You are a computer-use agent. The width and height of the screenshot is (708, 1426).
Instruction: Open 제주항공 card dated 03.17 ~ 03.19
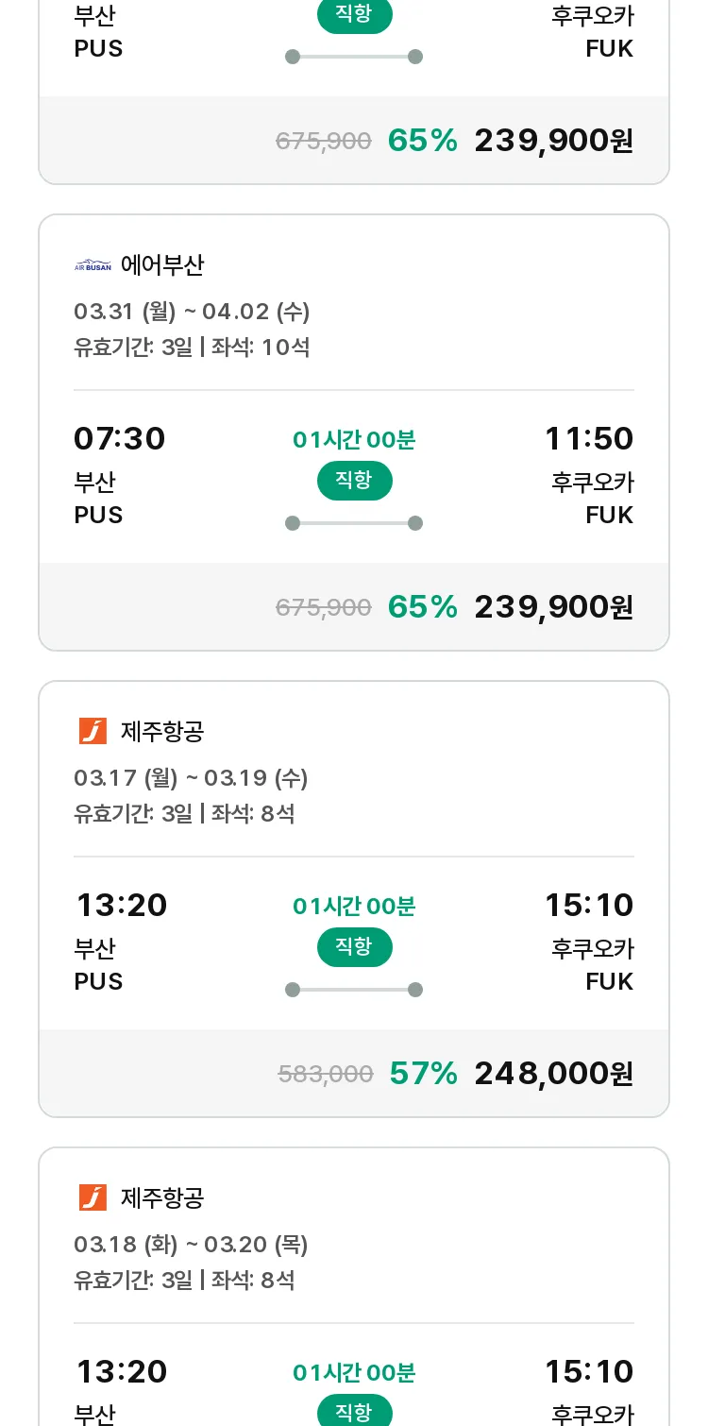[x=354, y=899]
